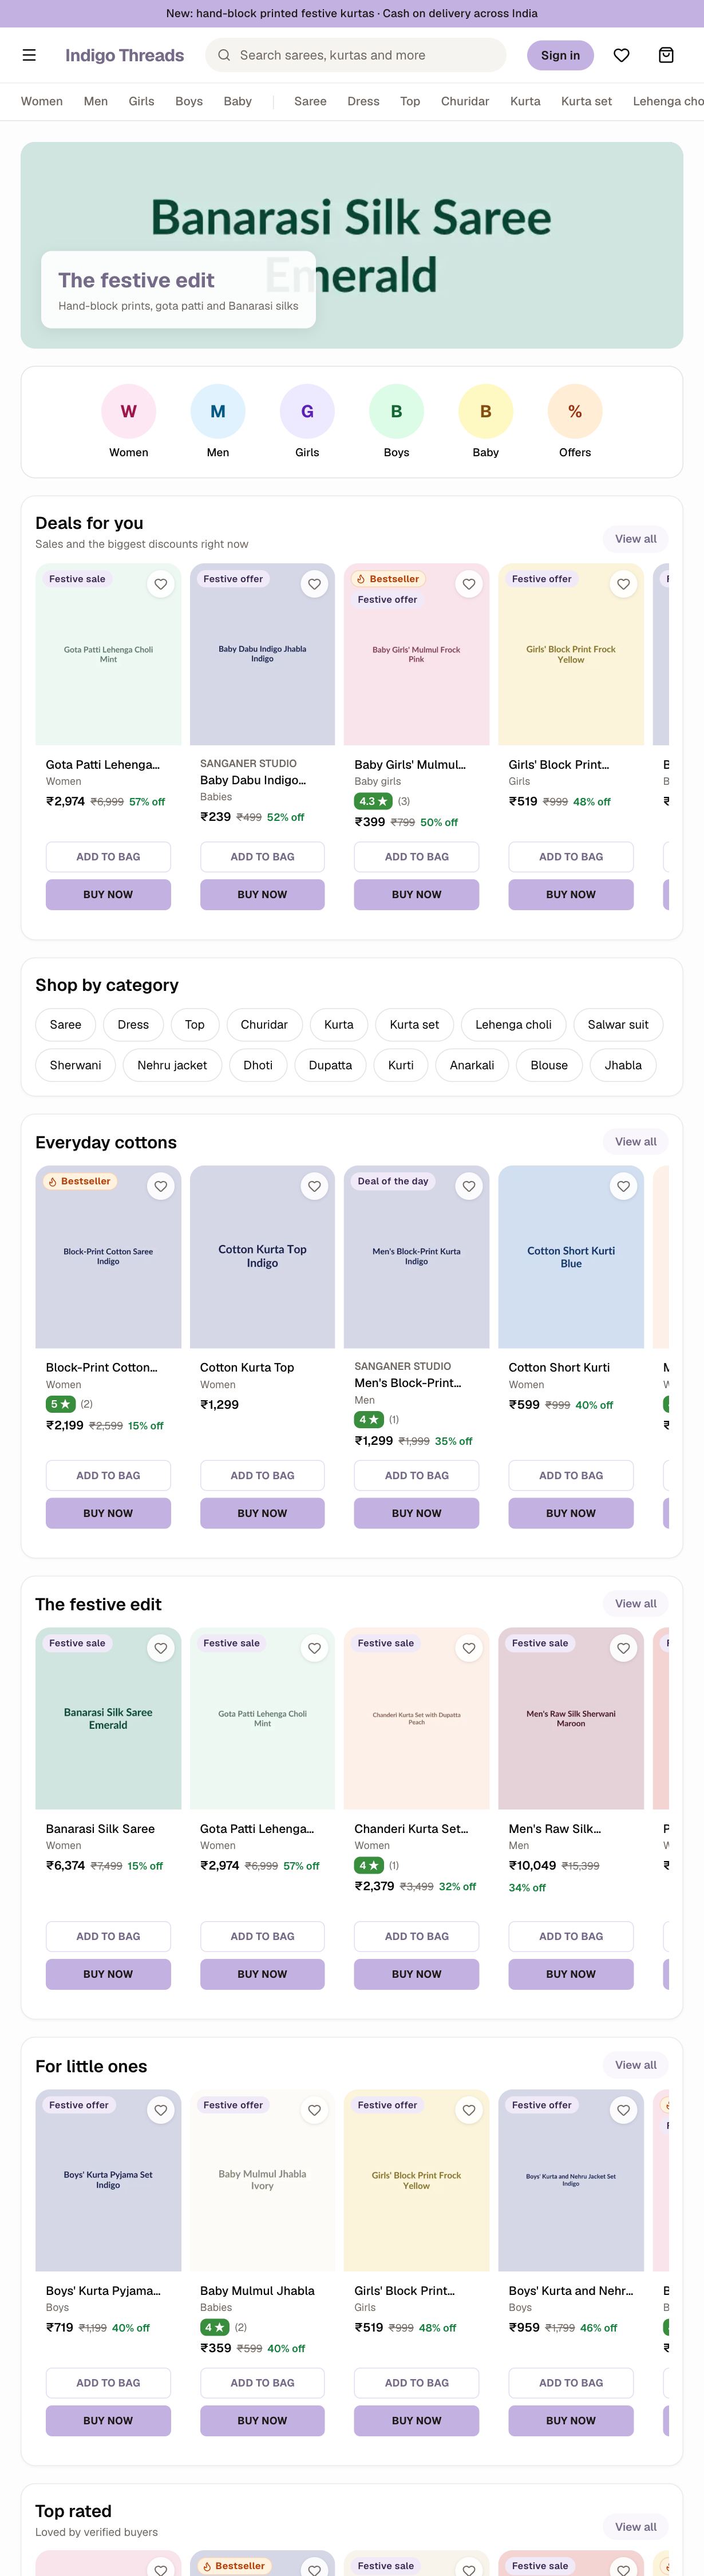Open the Churidar nav tab
The height and width of the screenshot is (2576, 704).
pos(465,101)
